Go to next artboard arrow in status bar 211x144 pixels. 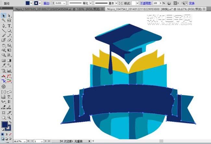click(46, 141)
